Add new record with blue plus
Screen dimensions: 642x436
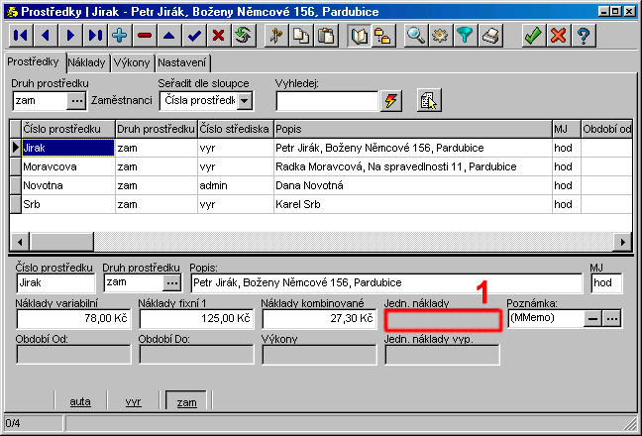pyautogui.click(x=120, y=36)
